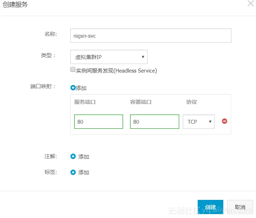
Task: Click the 添加 link for 注解
Action: tap(84, 156)
